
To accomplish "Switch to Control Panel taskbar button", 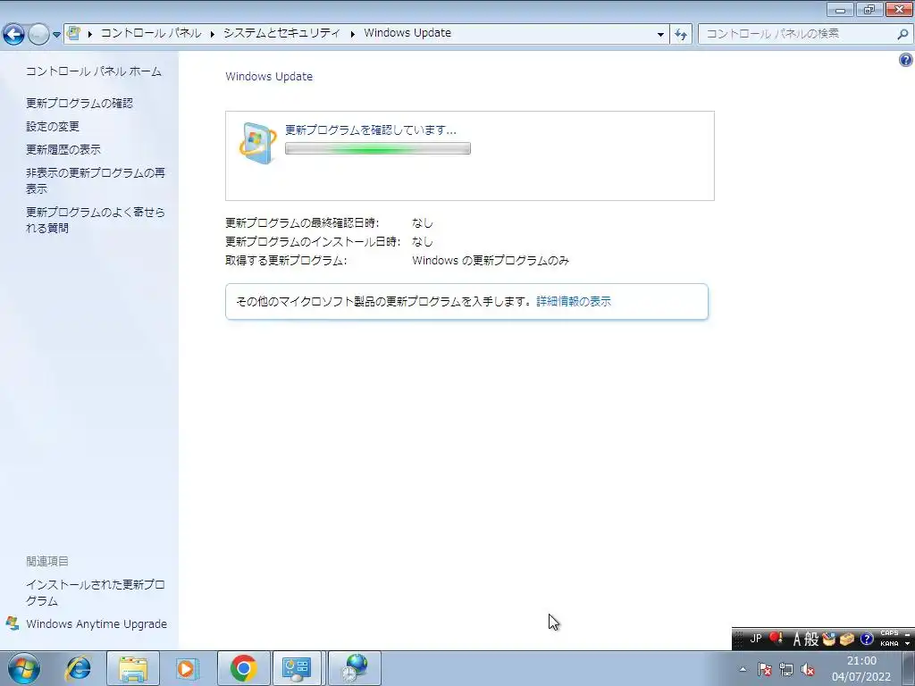I will (x=297, y=668).
